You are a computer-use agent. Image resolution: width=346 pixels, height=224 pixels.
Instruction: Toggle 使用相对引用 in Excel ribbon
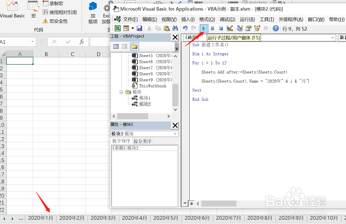60,12
